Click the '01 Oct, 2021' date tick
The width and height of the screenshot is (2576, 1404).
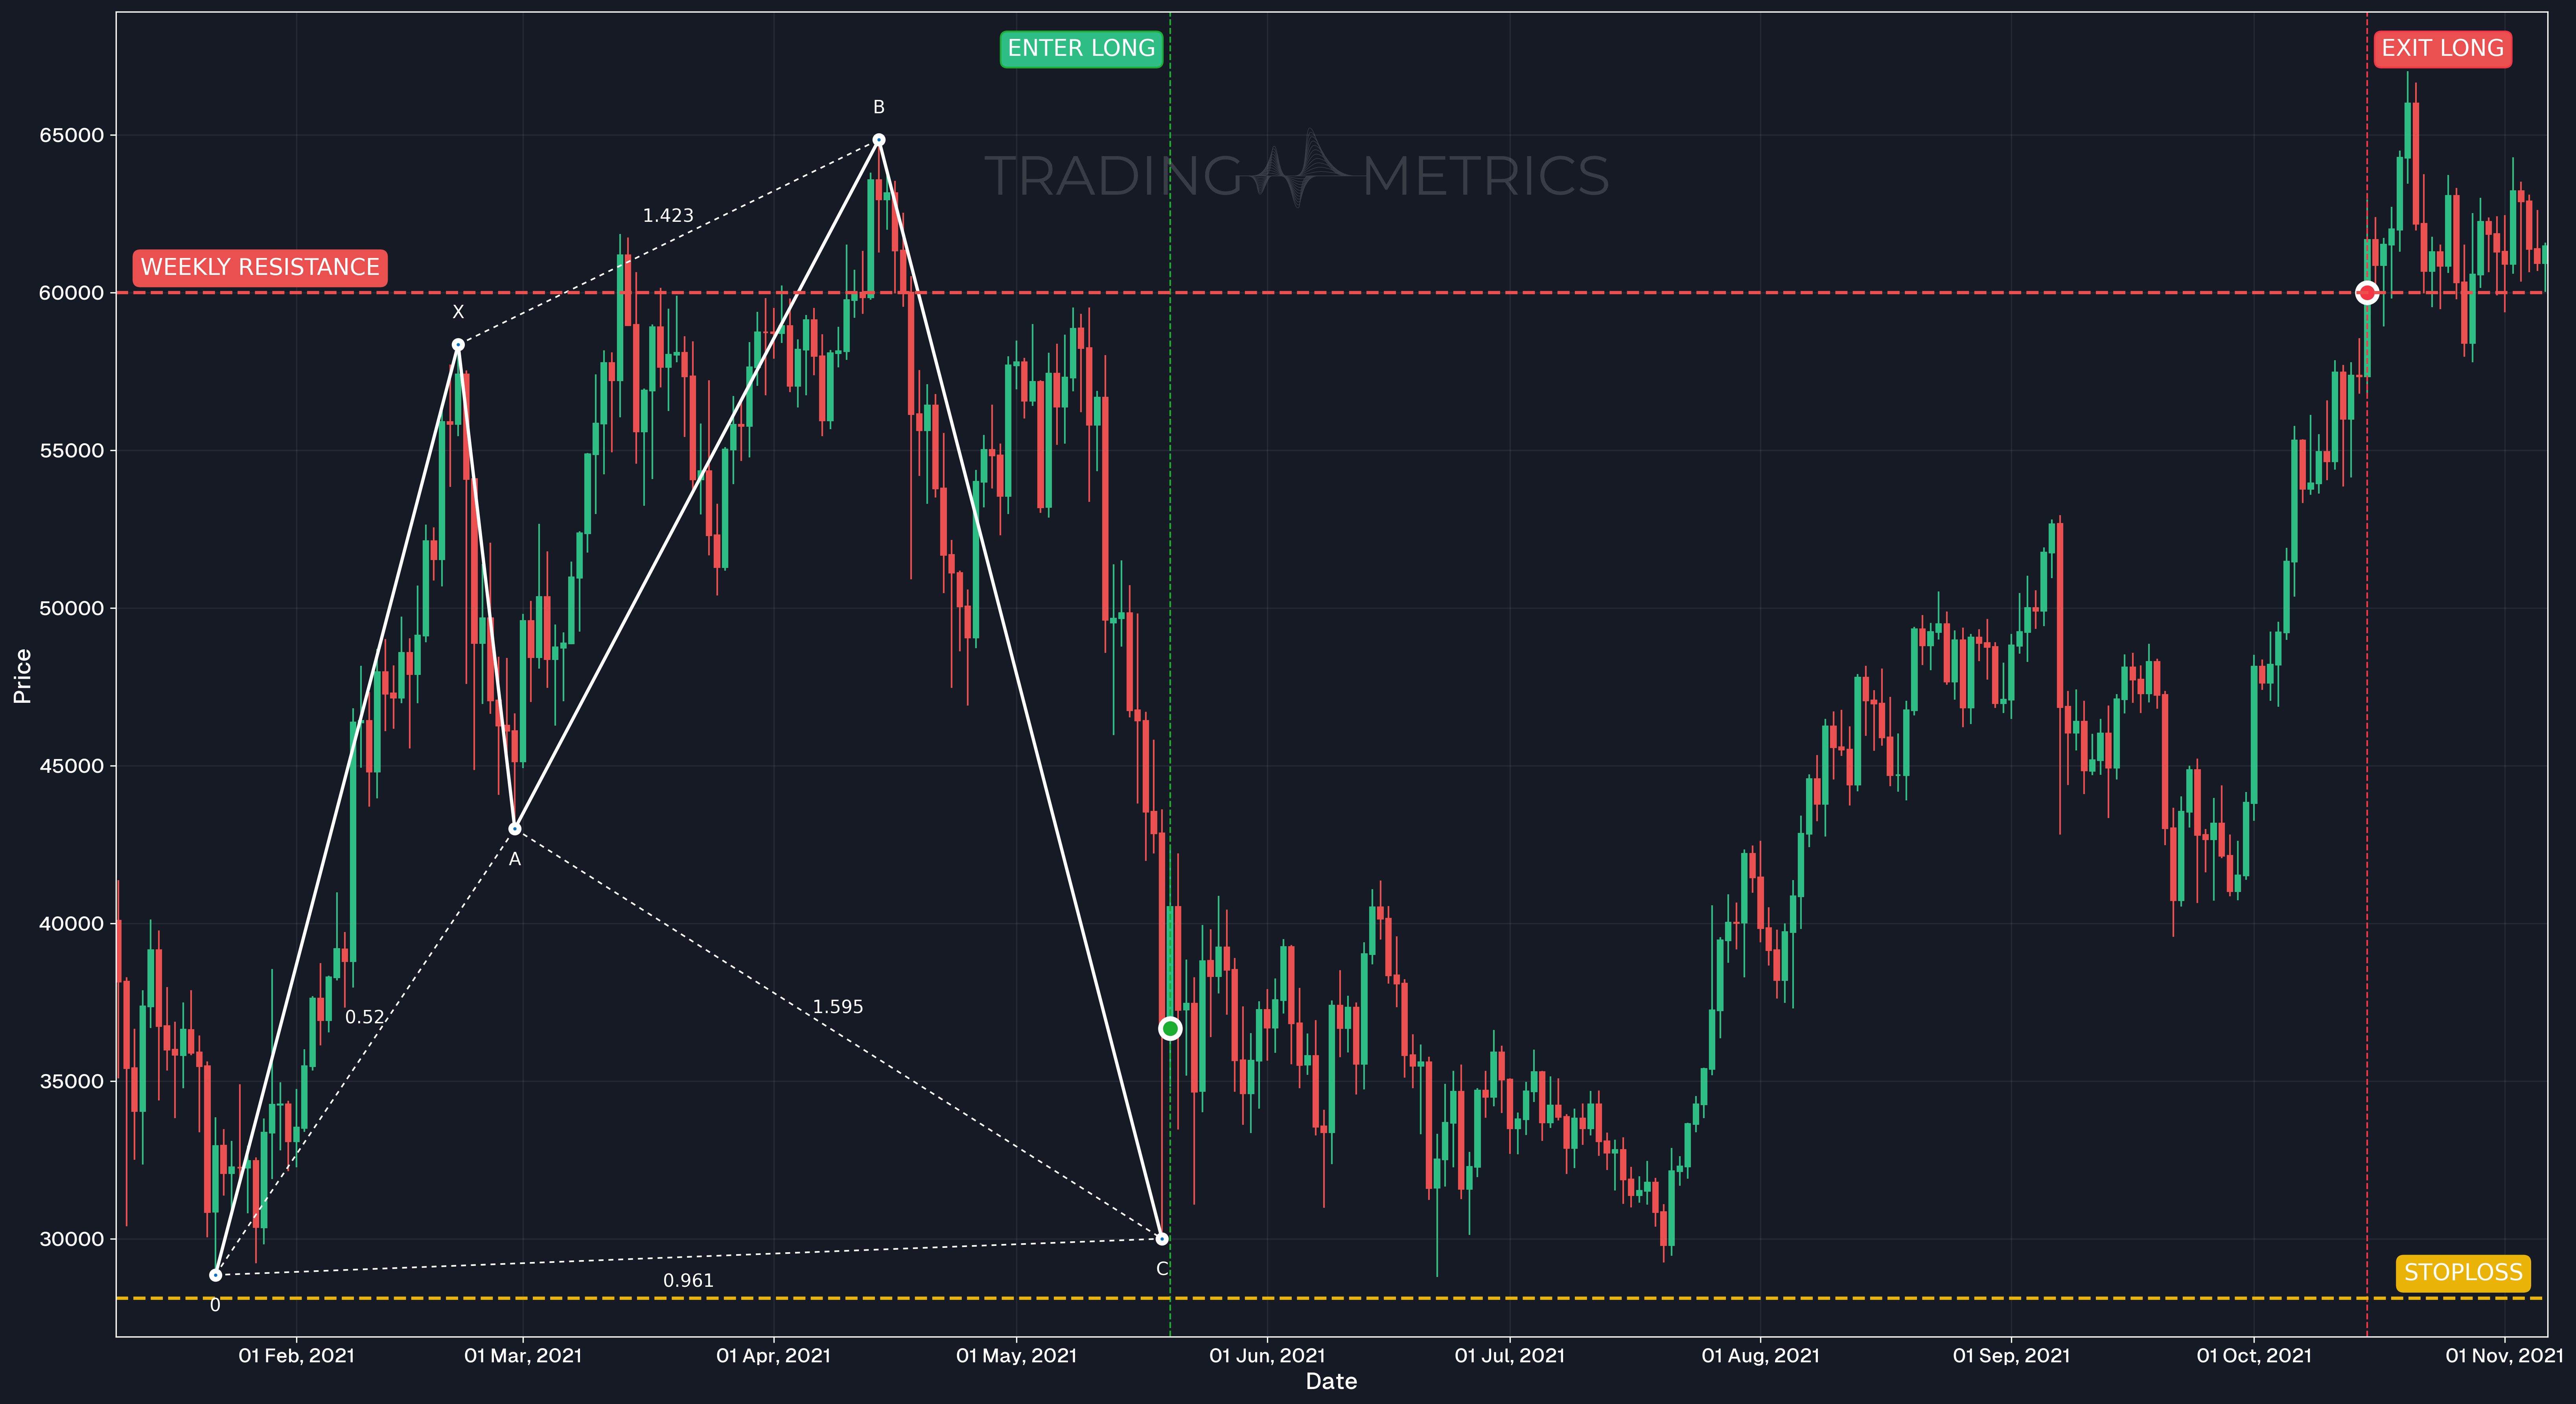2254,1356
